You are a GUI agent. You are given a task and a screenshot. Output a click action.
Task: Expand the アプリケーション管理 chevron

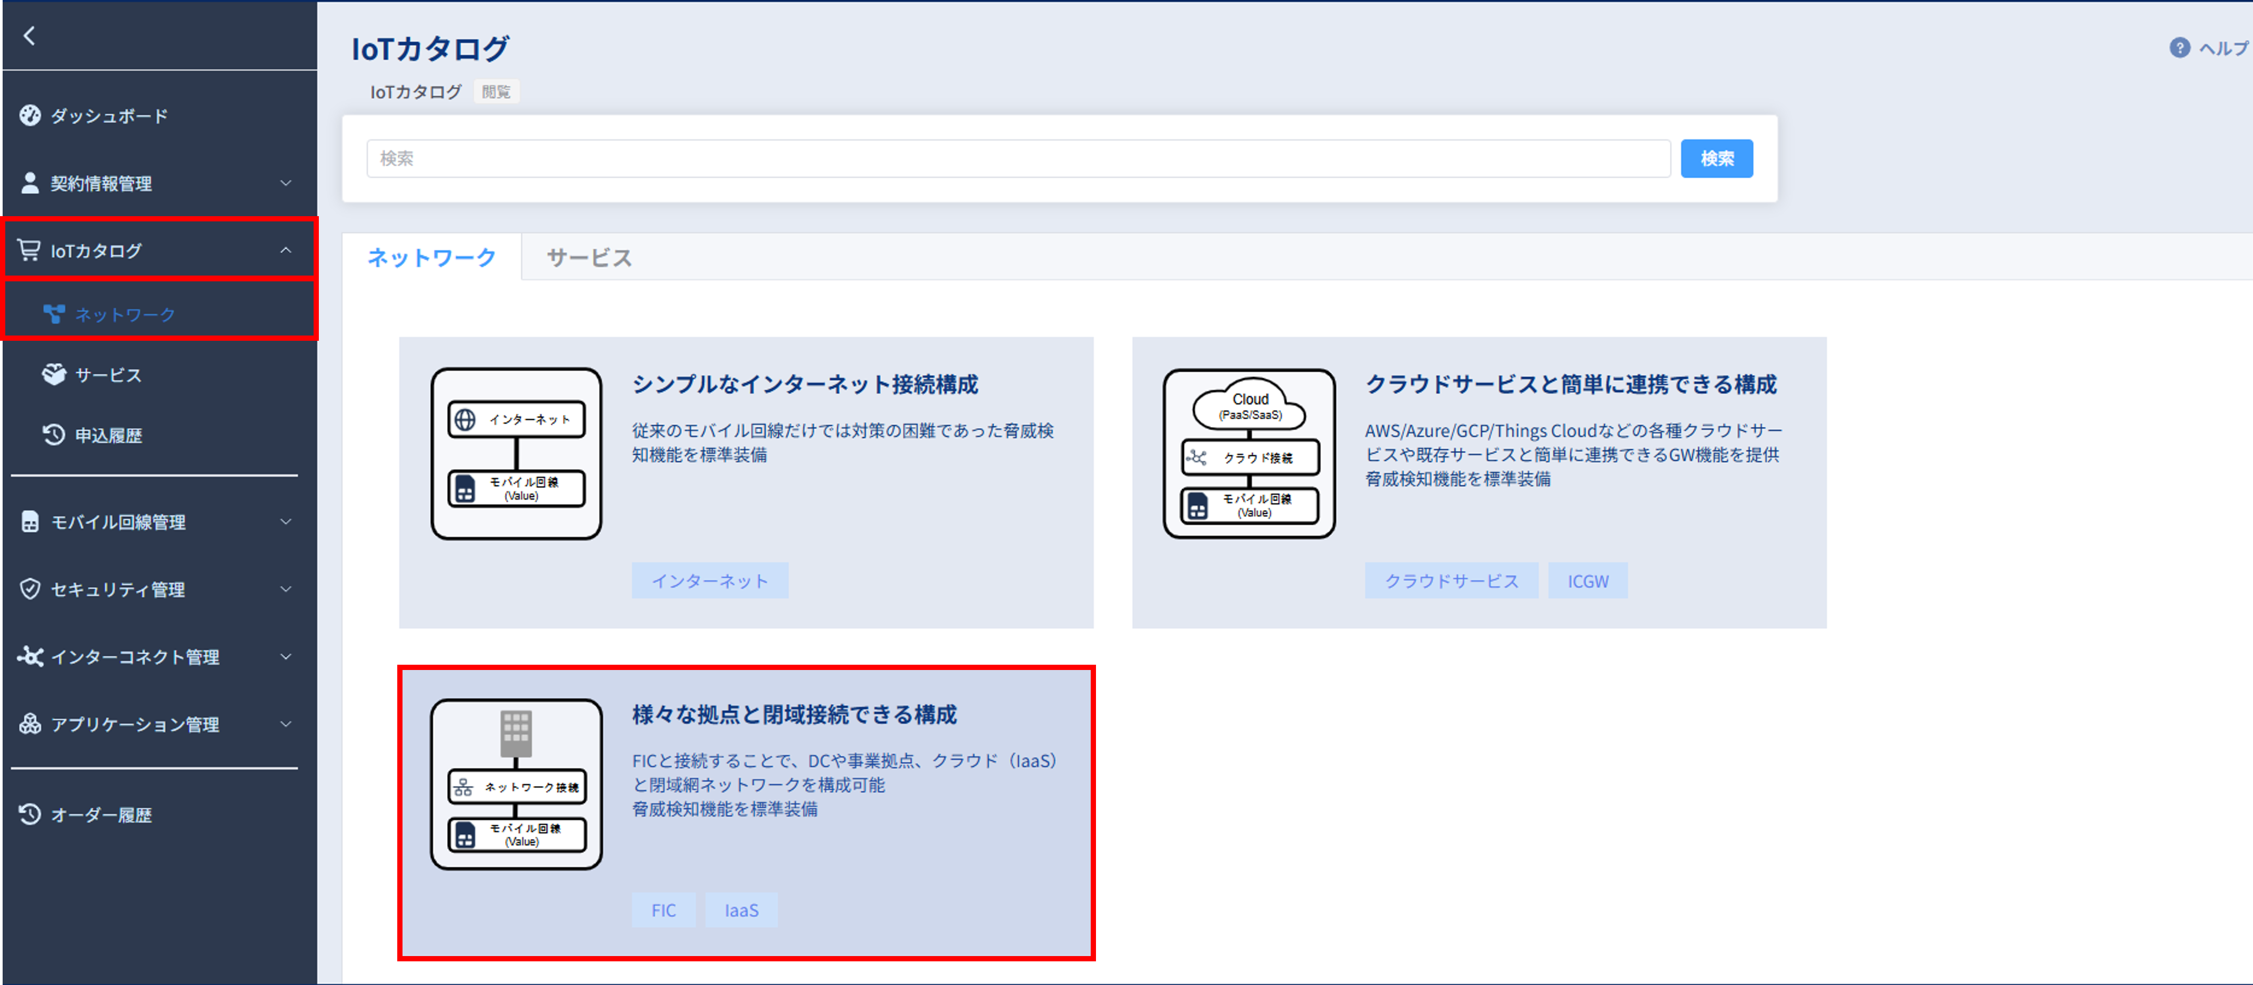click(x=286, y=724)
